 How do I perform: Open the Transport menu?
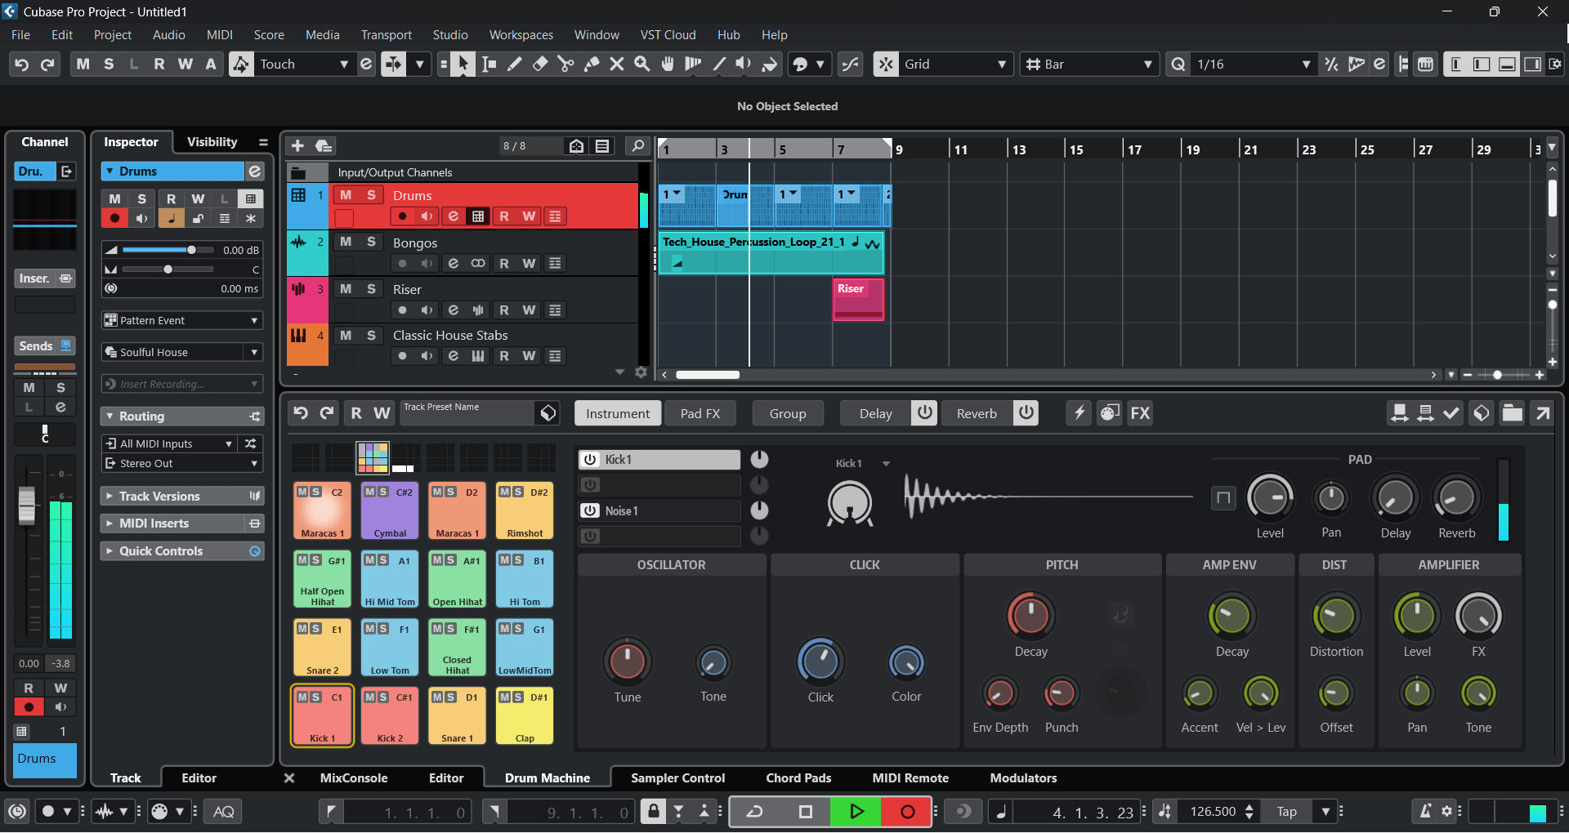click(386, 35)
